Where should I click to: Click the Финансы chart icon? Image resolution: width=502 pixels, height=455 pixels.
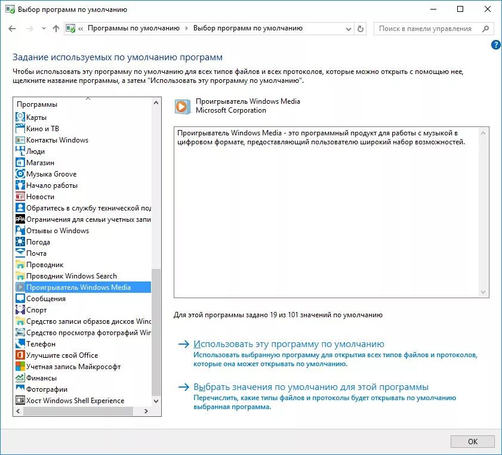20,377
